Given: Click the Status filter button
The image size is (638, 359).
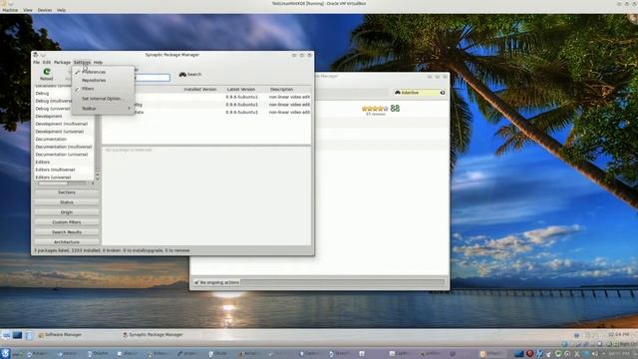Looking at the screenshot, I should 67,202.
